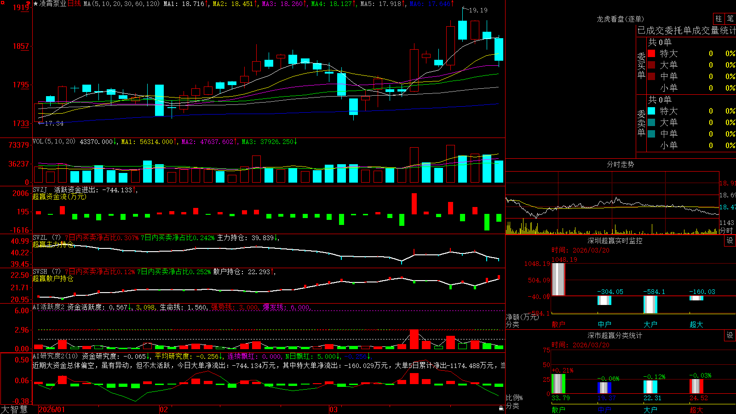Image resolution: width=736 pixels, height=414 pixels.
Task: Click the 大户 ratio bar showing -0.12%
Action: tap(650, 387)
